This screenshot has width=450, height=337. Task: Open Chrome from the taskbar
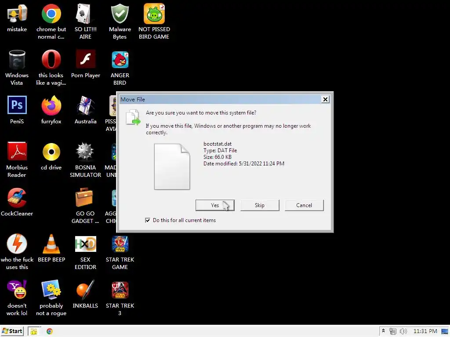point(49,331)
